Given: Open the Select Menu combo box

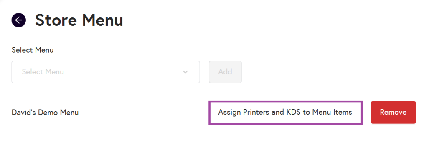Looking at the screenshot, I should pyautogui.click(x=106, y=72).
